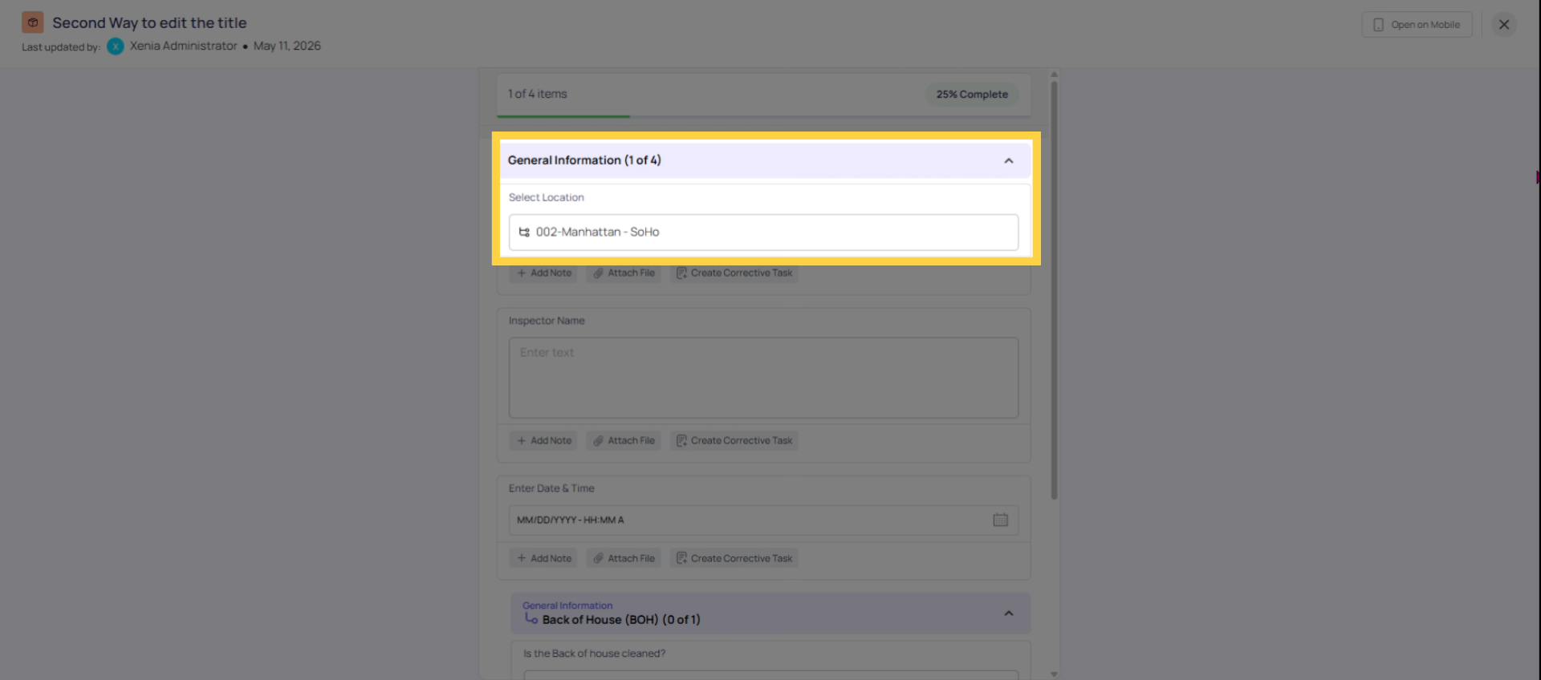Open the 002-Manhattan - SoHo location dropdown
This screenshot has width=1541, height=680.
pyautogui.click(x=763, y=232)
